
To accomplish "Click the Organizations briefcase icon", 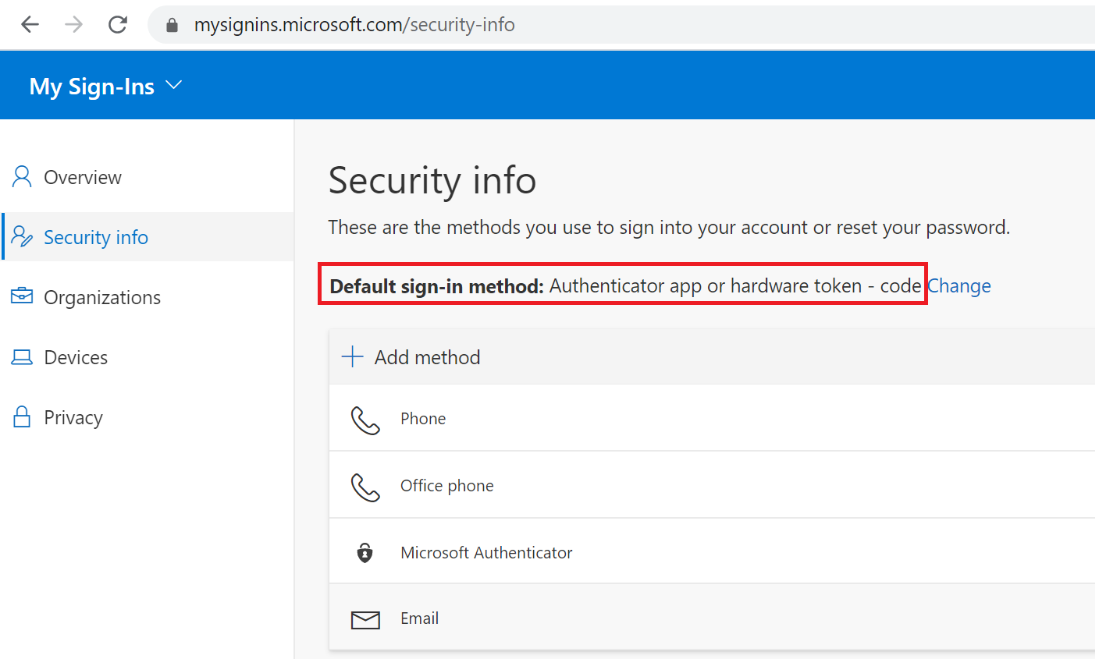I will [22, 296].
